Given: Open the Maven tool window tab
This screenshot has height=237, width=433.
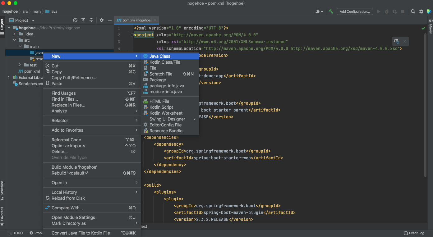Looking at the screenshot, I should 431,26.
